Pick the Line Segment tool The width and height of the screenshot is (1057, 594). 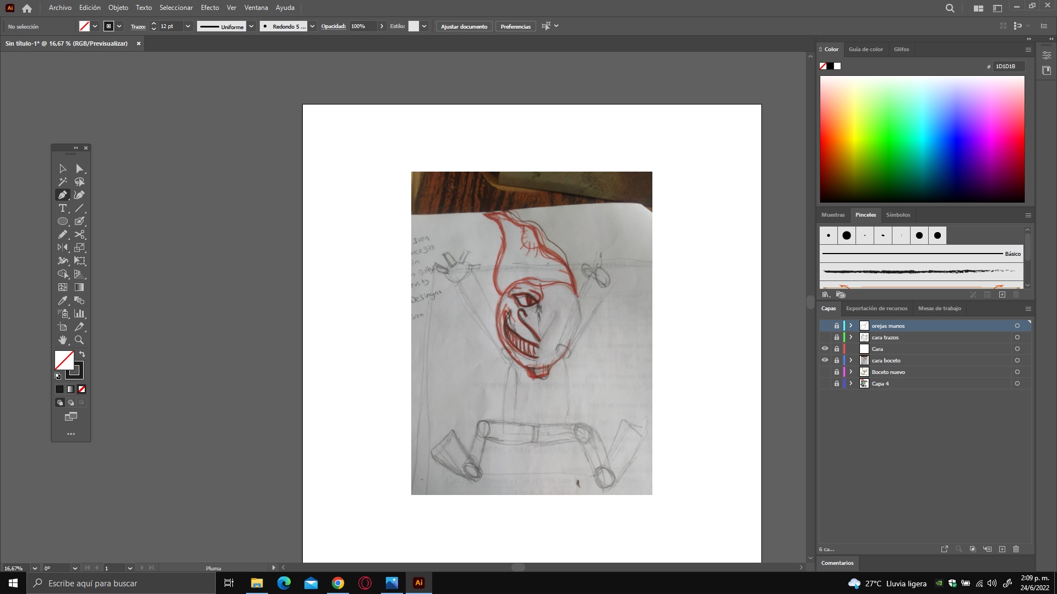point(79,208)
